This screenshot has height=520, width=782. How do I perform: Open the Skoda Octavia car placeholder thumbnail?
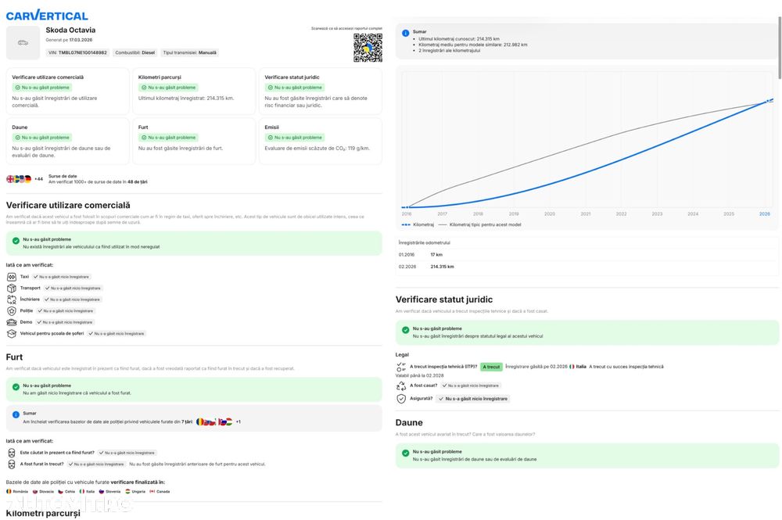click(23, 43)
